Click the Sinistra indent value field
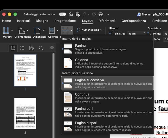The height and width of the screenshot is (138, 168). tap(135, 34)
